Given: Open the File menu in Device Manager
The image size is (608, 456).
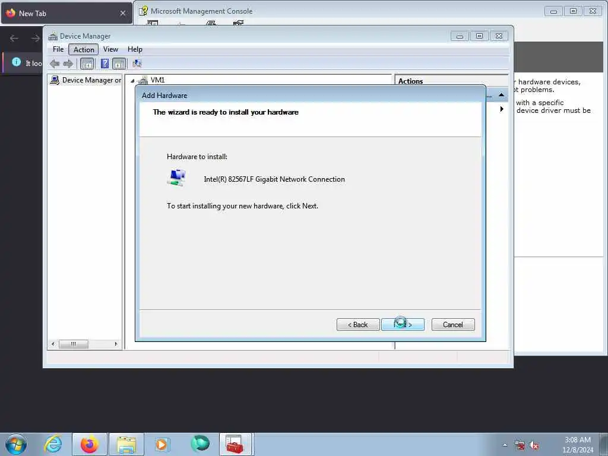Looking at the screenshot, I should [x=58, y=49].
